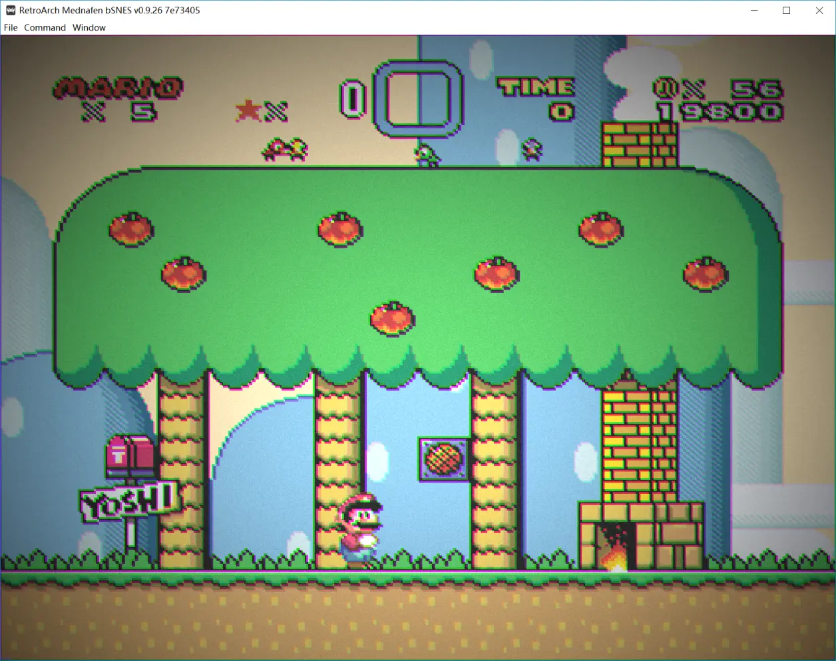Image resolution: width=836 pixels, height=661 pixels.
Task: Click the message block between the trunks
Action: (443, 459)
